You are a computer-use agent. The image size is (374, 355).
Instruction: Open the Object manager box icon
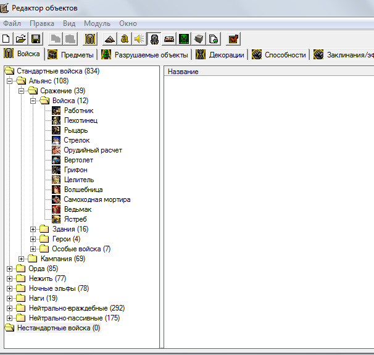[x=199, y=39]
